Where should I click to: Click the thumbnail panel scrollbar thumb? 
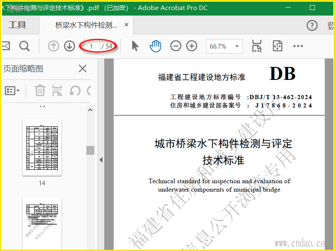(x=90, y=150)
